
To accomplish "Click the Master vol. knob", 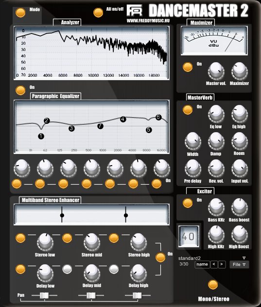I will click(x=216, y=71).
